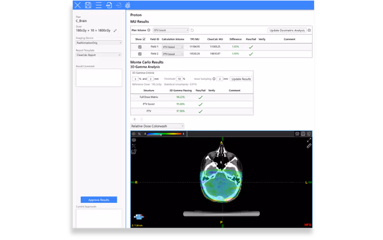The width and height of the screenshot is (383, 240).
Task: Click the gamma dose percent criteria field
Action: click(135, 79)
